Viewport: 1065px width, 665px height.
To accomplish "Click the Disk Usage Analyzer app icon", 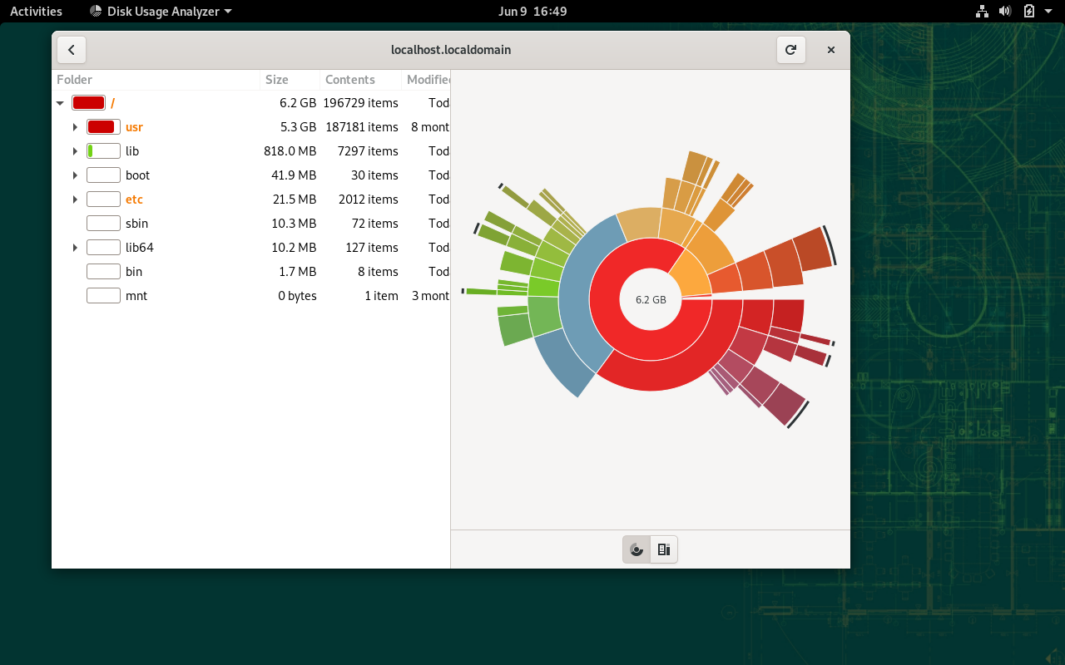I will pyautogui.click(x=97, y=12).
